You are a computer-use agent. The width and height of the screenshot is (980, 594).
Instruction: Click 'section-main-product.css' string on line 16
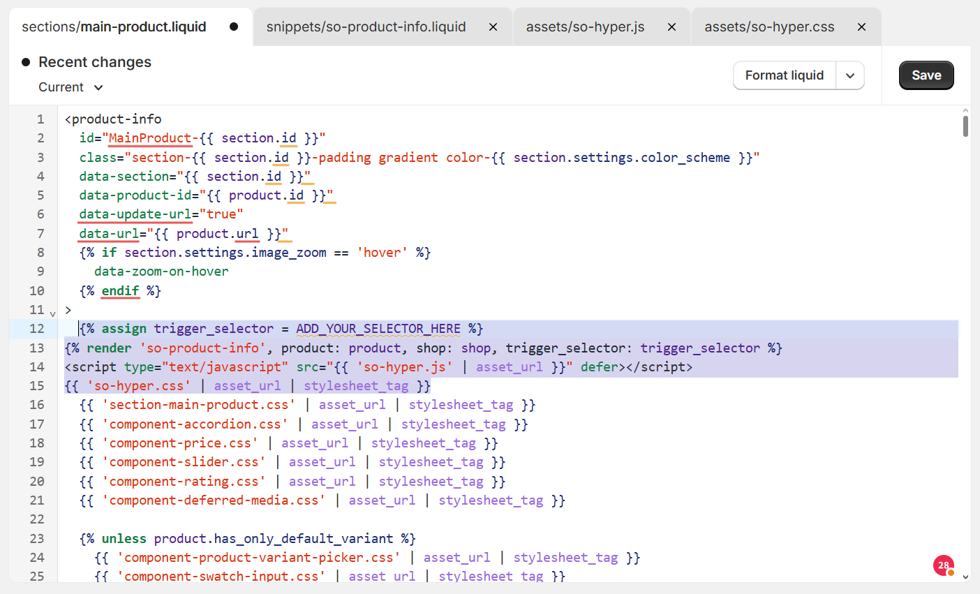199,405
